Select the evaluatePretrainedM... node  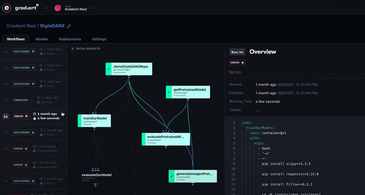coord(166,139)
